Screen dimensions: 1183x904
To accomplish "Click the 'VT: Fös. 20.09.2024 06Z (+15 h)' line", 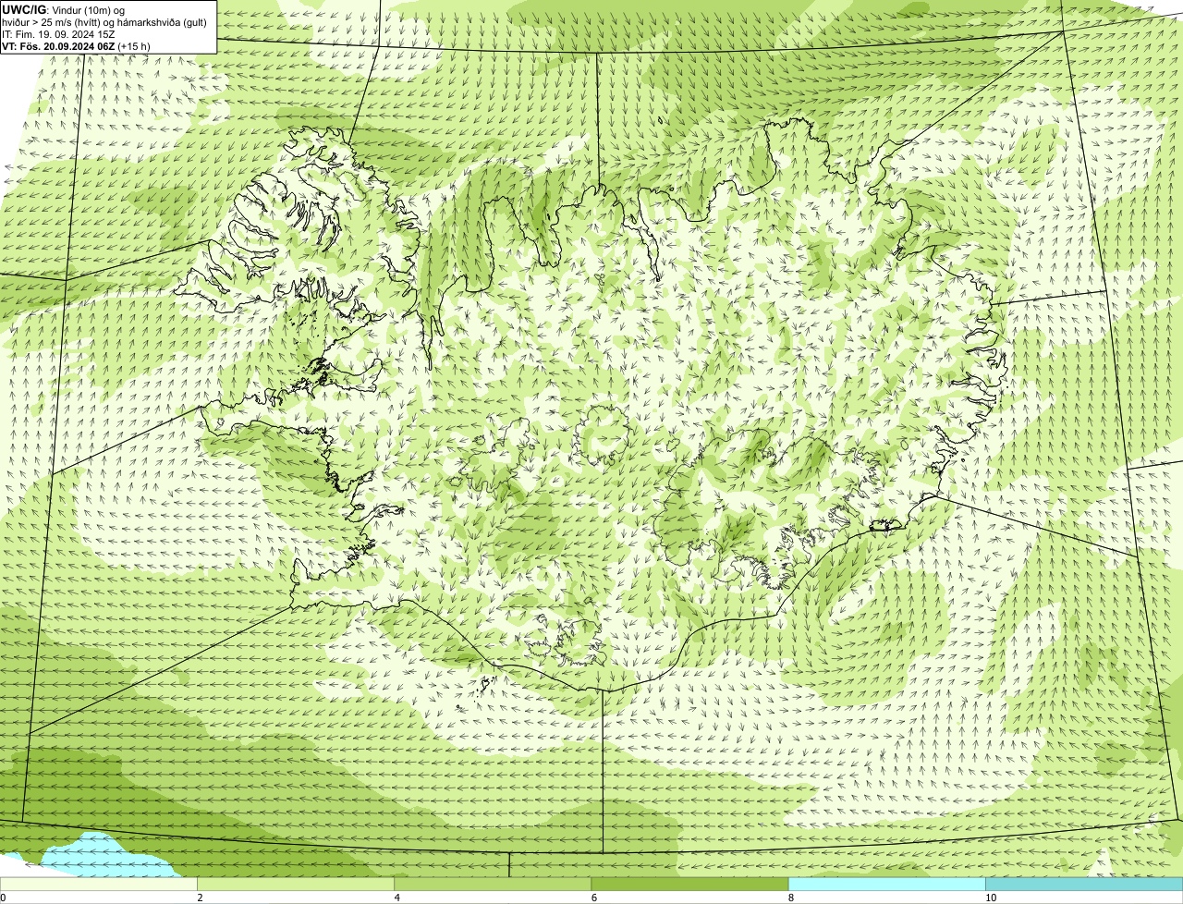I will [x=77, y=46].
